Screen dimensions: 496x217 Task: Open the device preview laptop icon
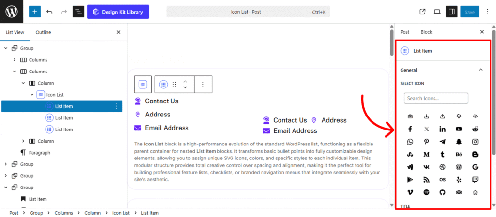pos(437,12)
